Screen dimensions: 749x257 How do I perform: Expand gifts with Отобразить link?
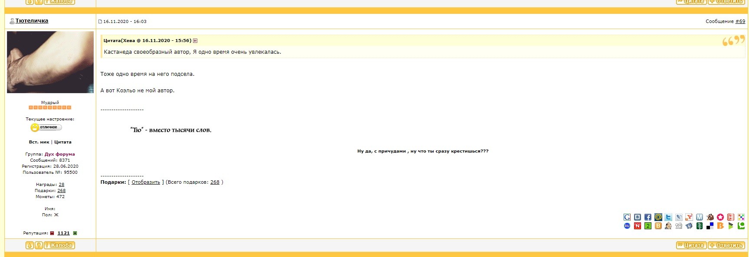(146, 182)
